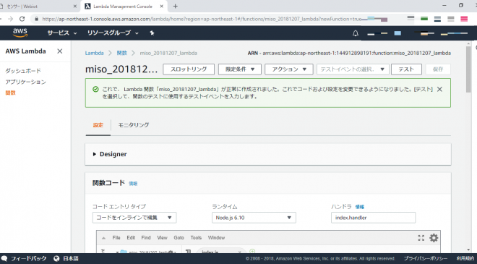Screen dimensions: 477x264
Task: Open the notifications bell icon
Action: coord(356,33)
